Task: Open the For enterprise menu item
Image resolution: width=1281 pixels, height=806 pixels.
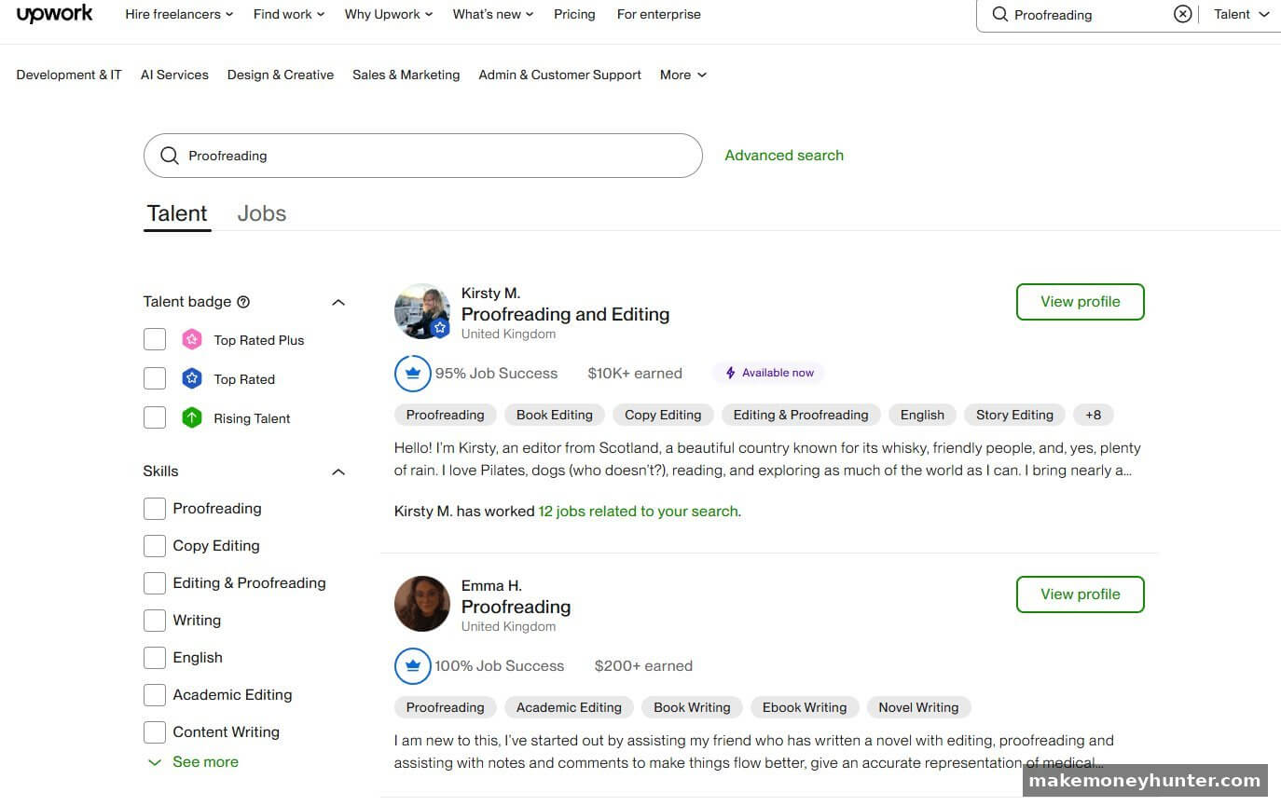Action: (659, 14)
